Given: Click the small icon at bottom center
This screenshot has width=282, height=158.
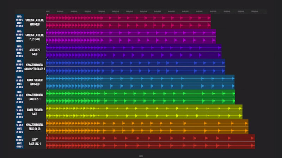Looking at the screenshot, I should 141,156.
